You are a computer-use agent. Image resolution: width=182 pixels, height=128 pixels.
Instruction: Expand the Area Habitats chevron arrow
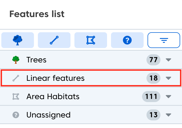coord(169,97)
